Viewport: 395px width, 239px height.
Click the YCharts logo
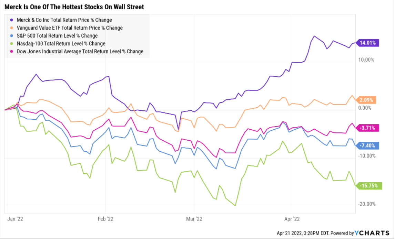click(374, 233)
